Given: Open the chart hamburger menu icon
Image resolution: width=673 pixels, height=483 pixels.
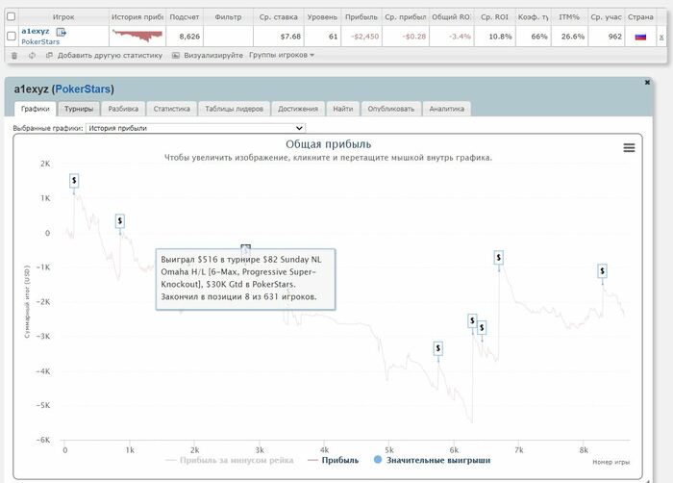Looking at the screenshot, I should tap(629, 148).
